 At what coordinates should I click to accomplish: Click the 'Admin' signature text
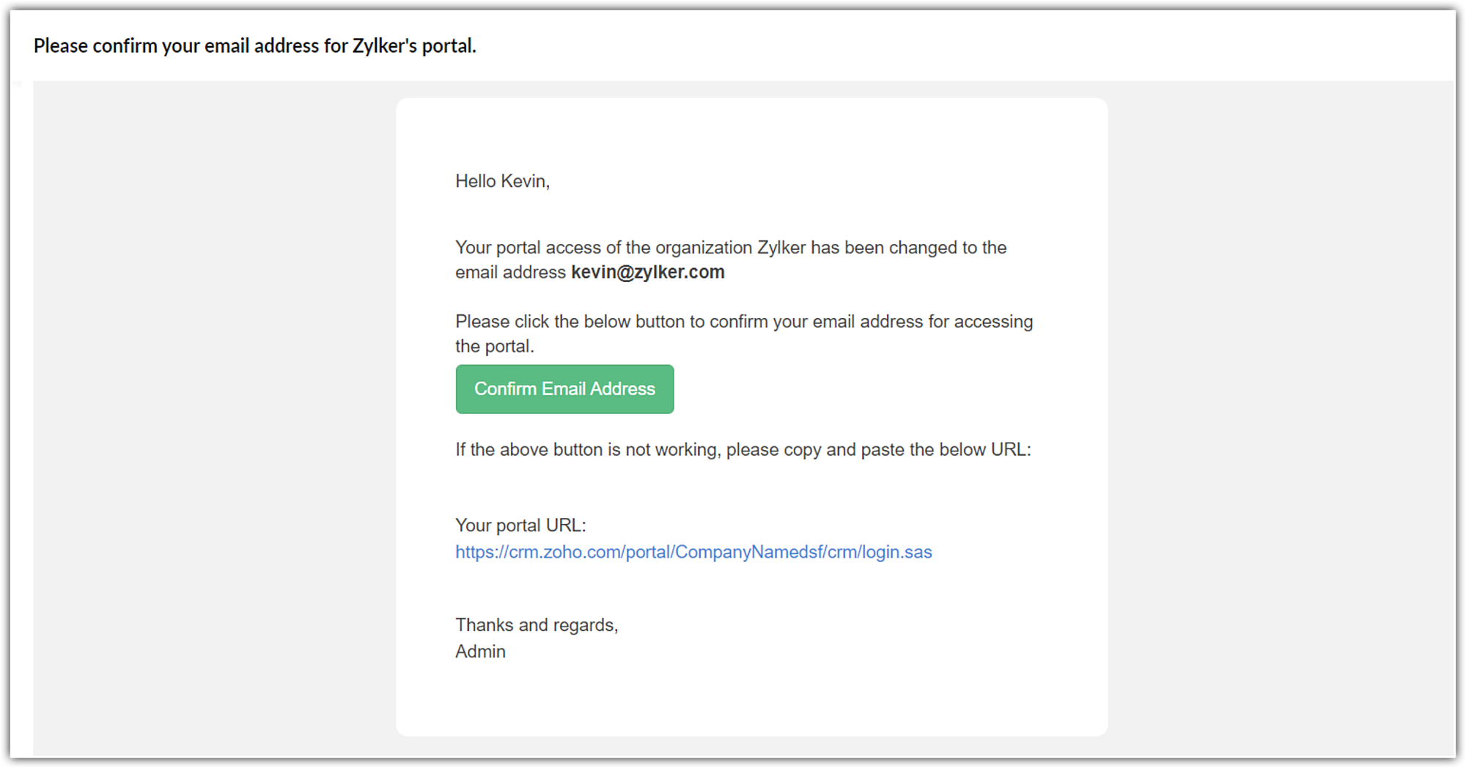pos(480,651)
